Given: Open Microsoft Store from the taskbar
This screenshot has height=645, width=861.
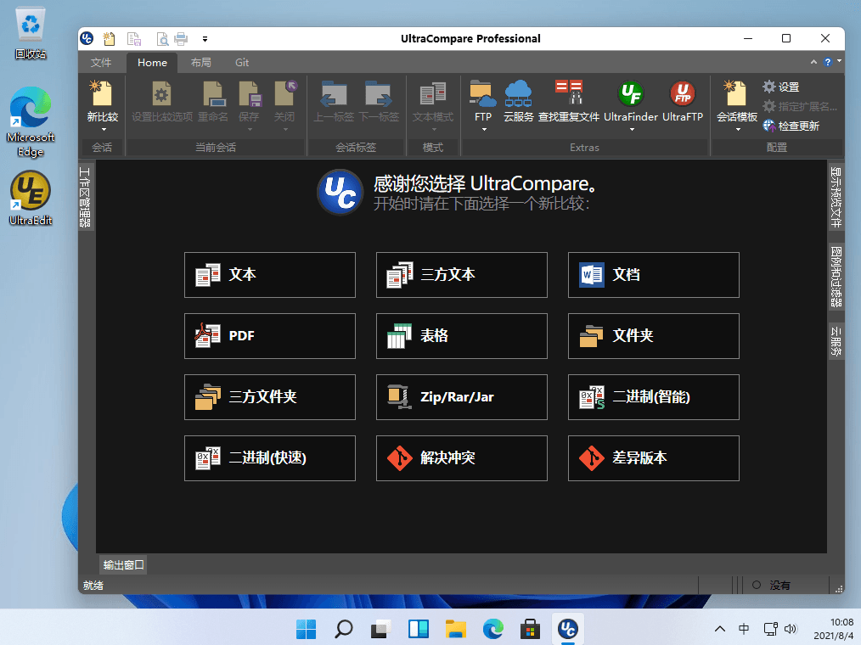Looking at the screenshot, I should pos(531,629).
